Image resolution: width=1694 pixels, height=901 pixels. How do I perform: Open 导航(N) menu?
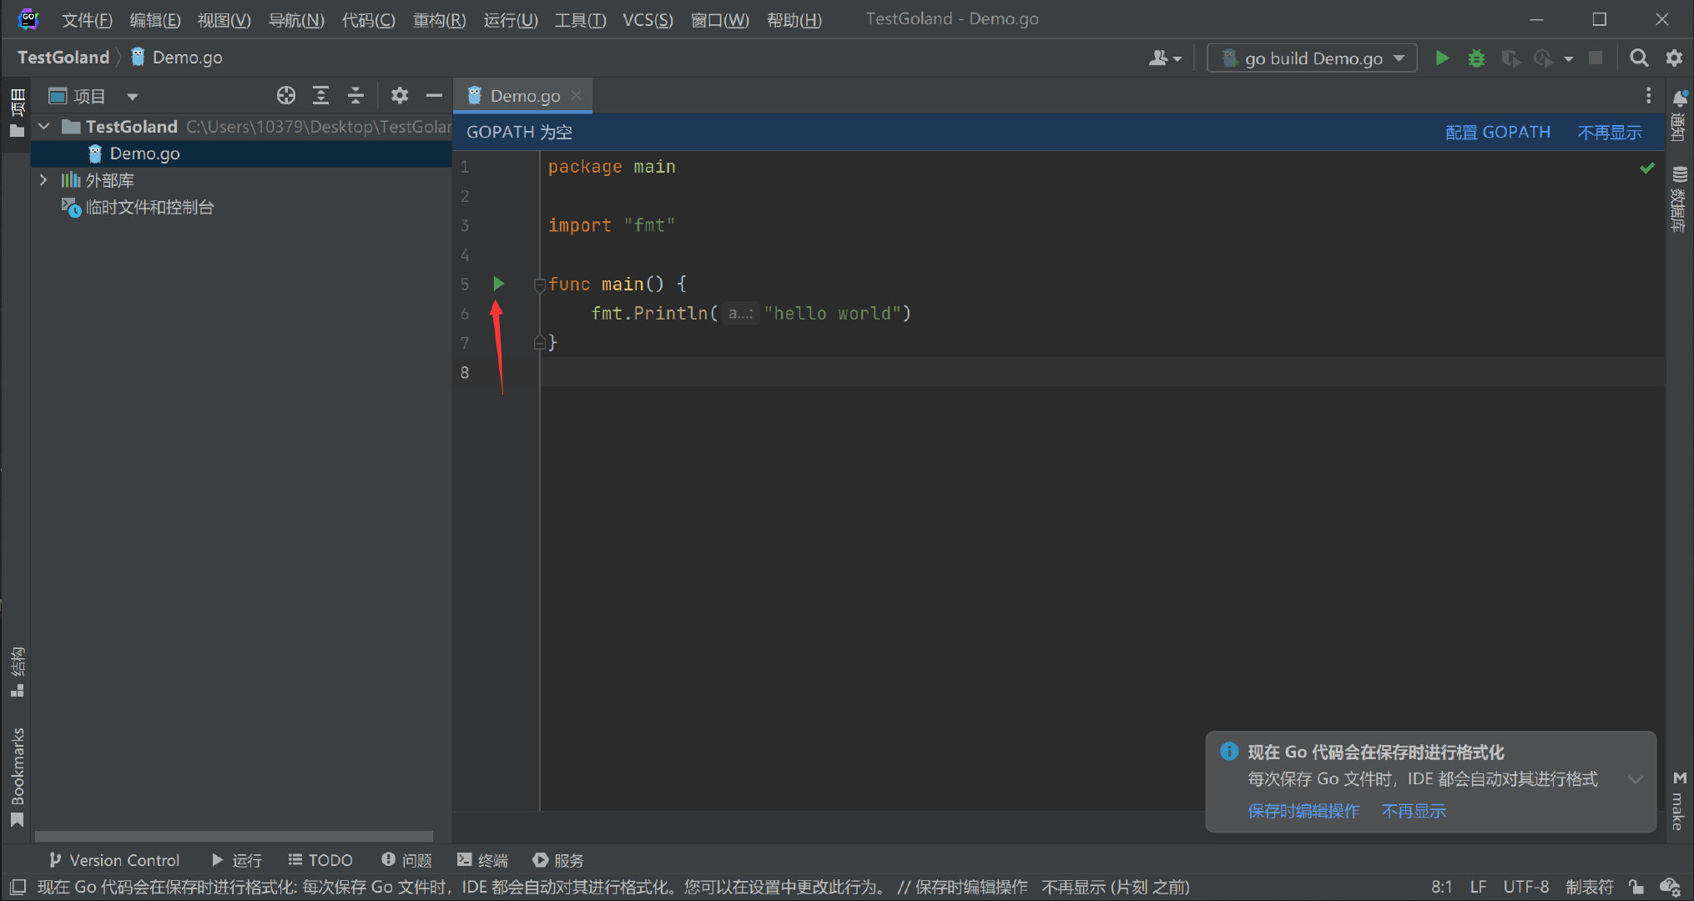[x=296, y=19]
